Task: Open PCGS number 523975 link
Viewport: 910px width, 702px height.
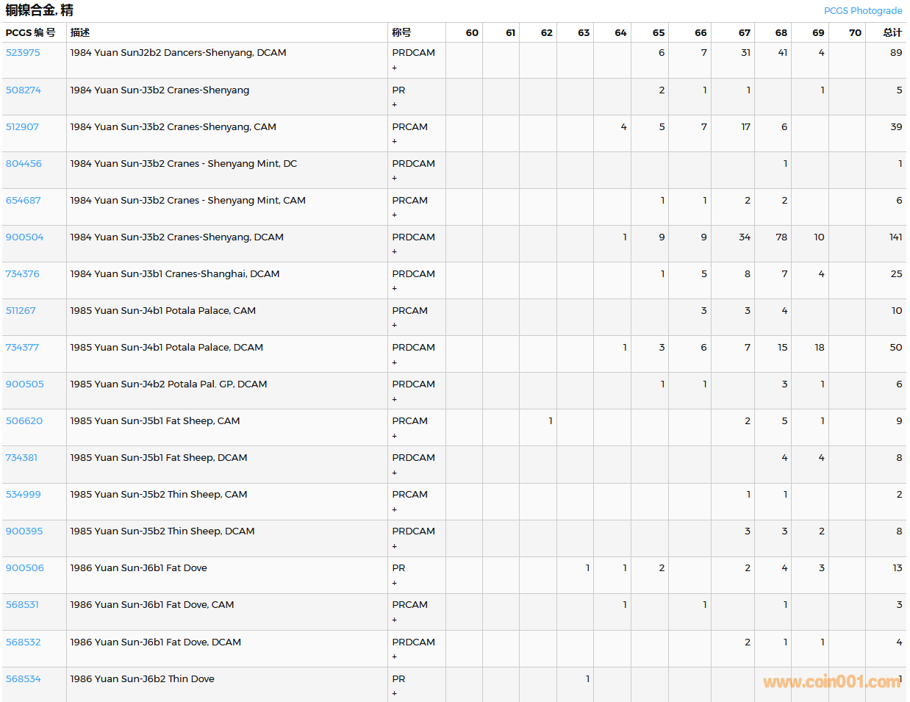Action: click(x=23, y=53)
